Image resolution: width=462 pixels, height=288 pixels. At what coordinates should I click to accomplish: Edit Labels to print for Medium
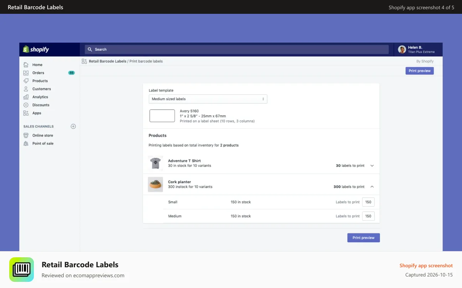[x=368, y=216]
